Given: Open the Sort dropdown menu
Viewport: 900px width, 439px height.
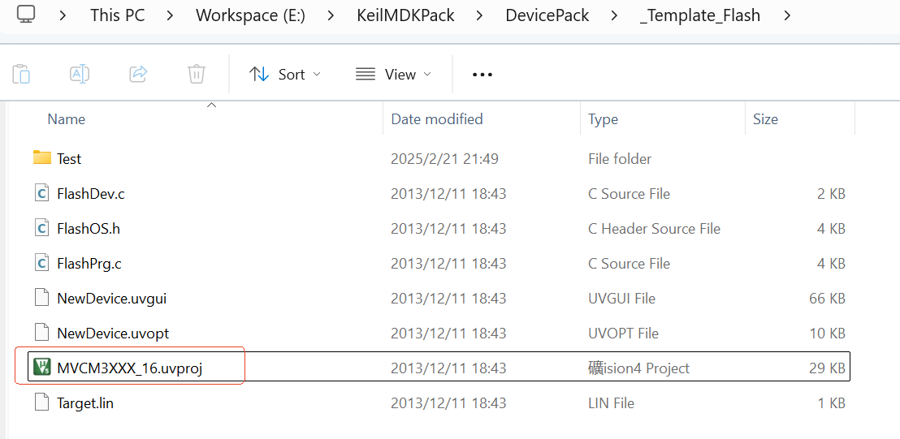Looking at the screenshot, I should [284, 74].
